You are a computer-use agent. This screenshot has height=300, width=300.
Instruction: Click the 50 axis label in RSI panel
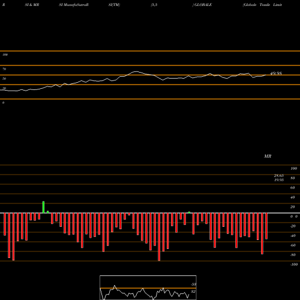(x=4, y=79)
